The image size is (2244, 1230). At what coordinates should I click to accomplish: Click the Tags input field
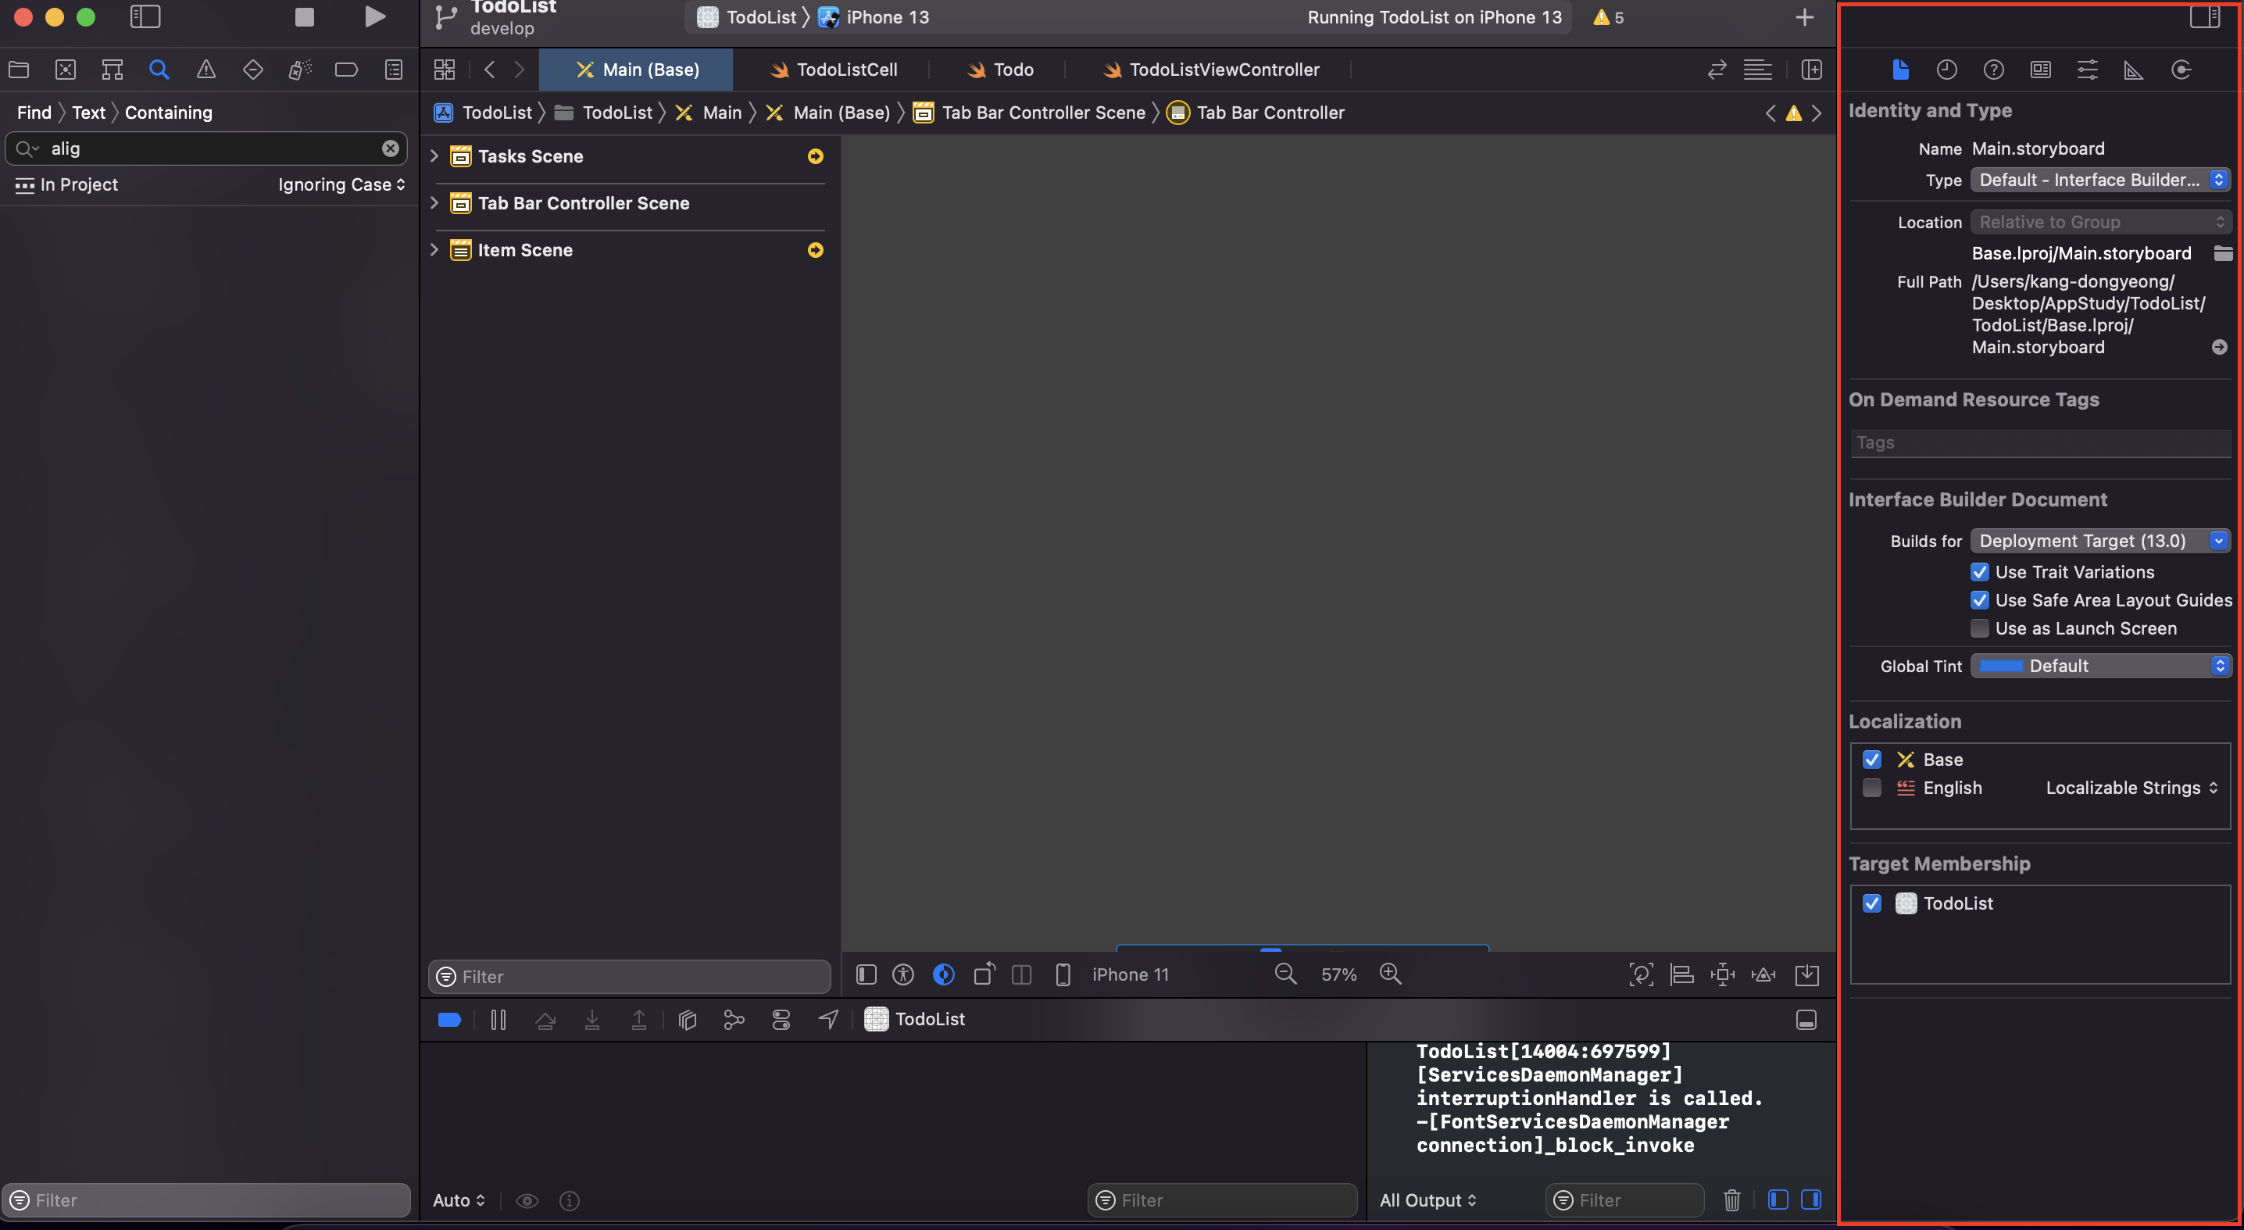2039,442
